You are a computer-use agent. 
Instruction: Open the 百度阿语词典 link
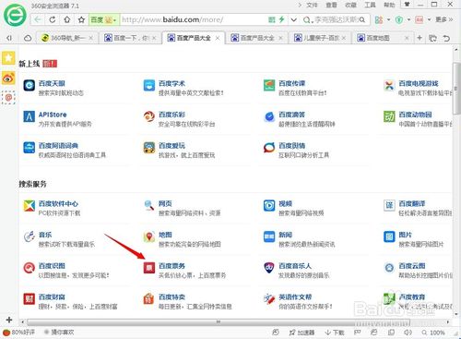pyautogui.click(x=58, y=146)
